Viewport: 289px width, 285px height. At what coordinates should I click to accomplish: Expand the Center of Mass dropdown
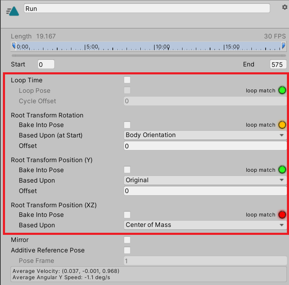click(205, 225)
